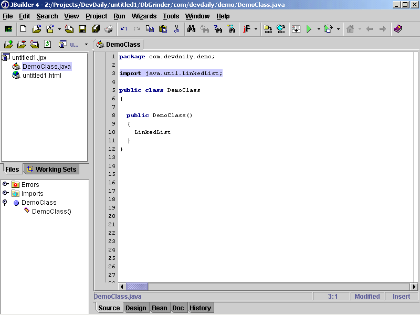420x315 pixels.
Task: Refresh the project pane
Action: tap(48, 44)
